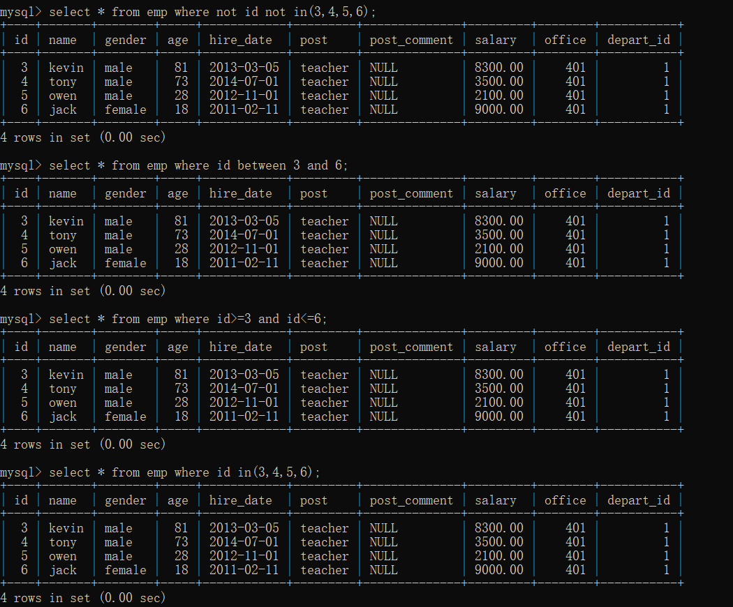The width and height of the screenshot is (733, 607).
Task: Click "hire_date" header in the last result table
Action: click(240, 500)
